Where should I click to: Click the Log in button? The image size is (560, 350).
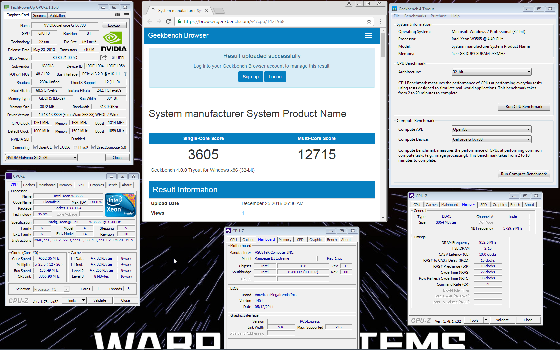click(x=275, y=77)
